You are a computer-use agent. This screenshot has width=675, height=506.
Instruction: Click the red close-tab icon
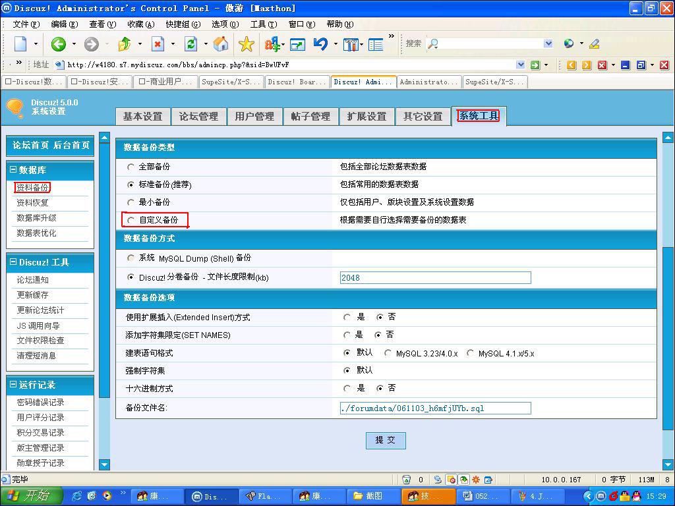(x=602, y=65)
